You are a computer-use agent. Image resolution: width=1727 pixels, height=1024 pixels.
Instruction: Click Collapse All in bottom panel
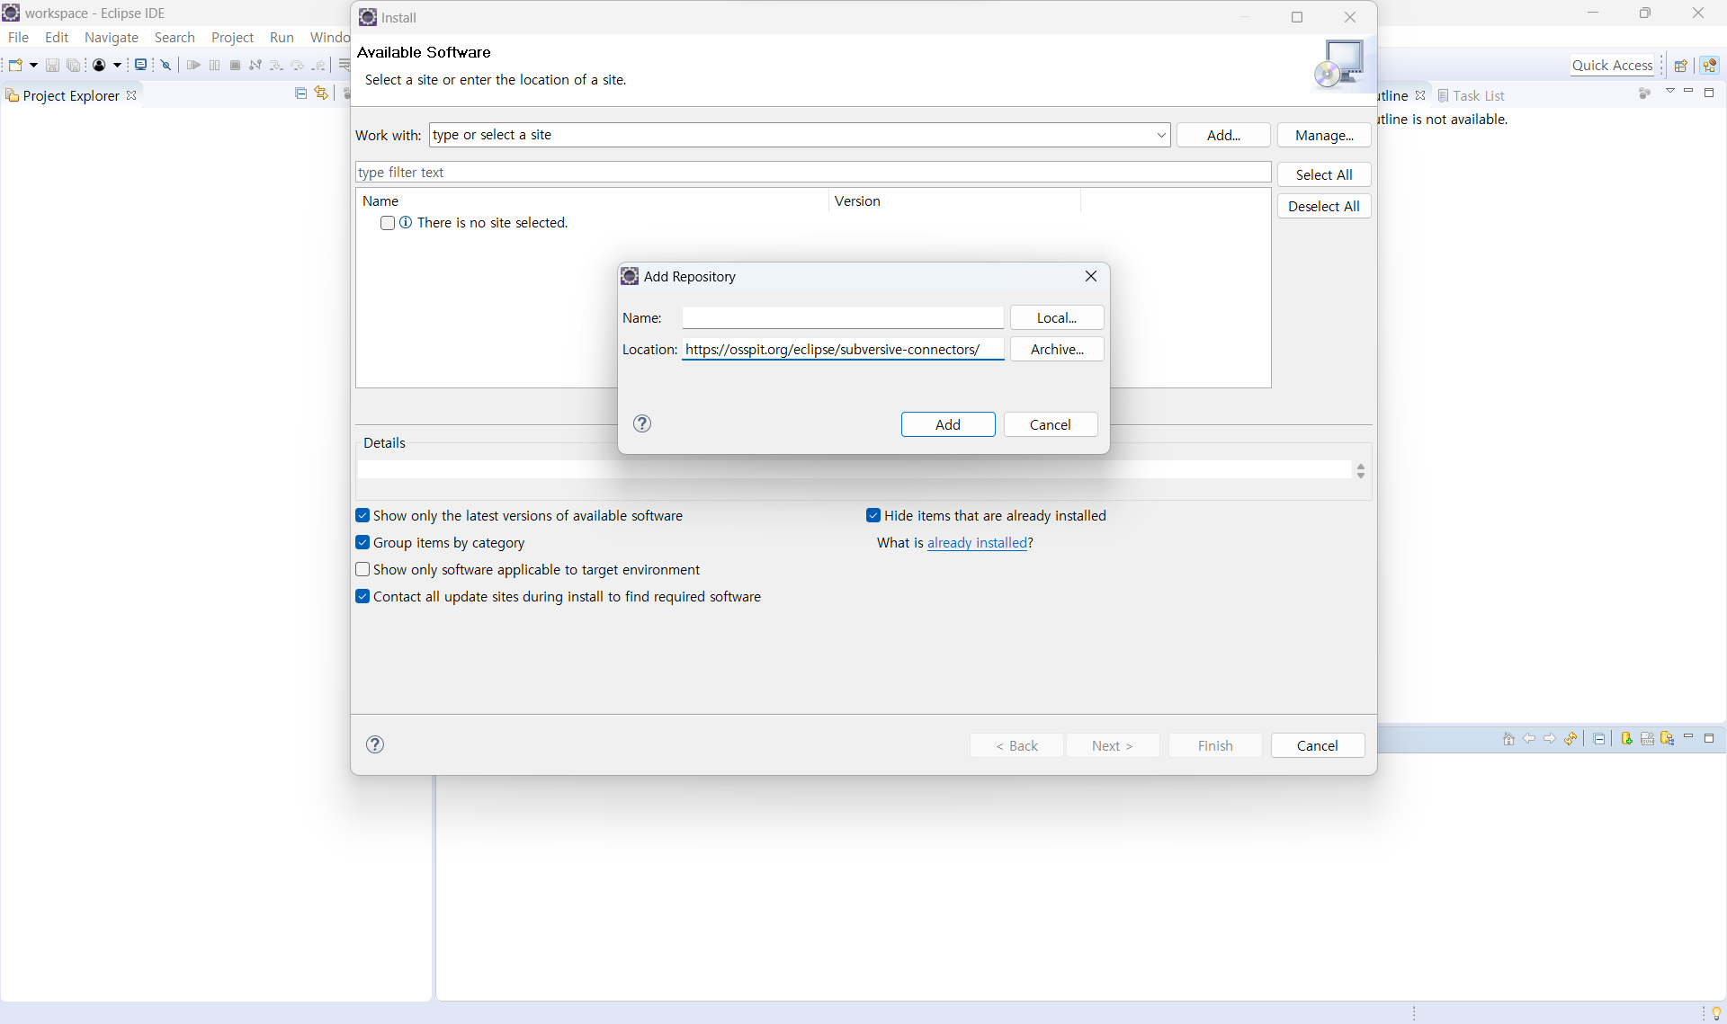[1599, 739]
